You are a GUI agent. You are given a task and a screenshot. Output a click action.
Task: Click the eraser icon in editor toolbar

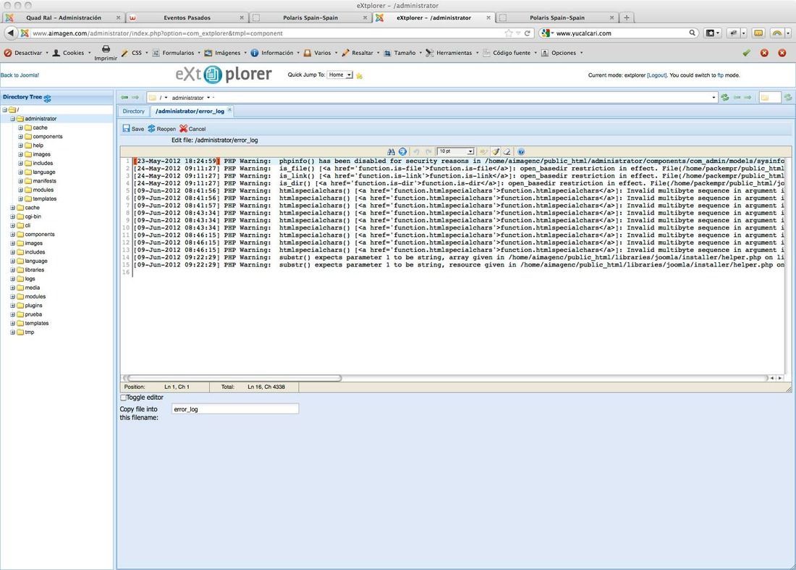(507, 151)
